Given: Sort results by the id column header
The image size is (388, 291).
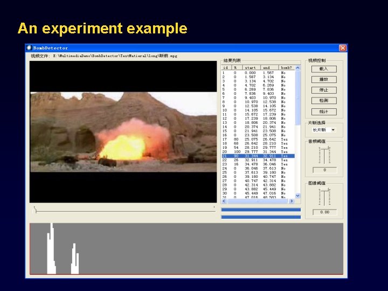Looking at the screenshot, I should click(x=226, y=67).
